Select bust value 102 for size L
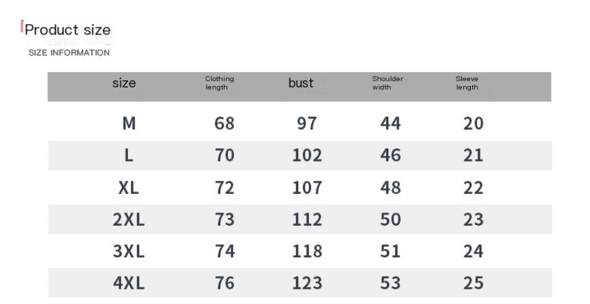The image size is (590, 304). [307, 155]
